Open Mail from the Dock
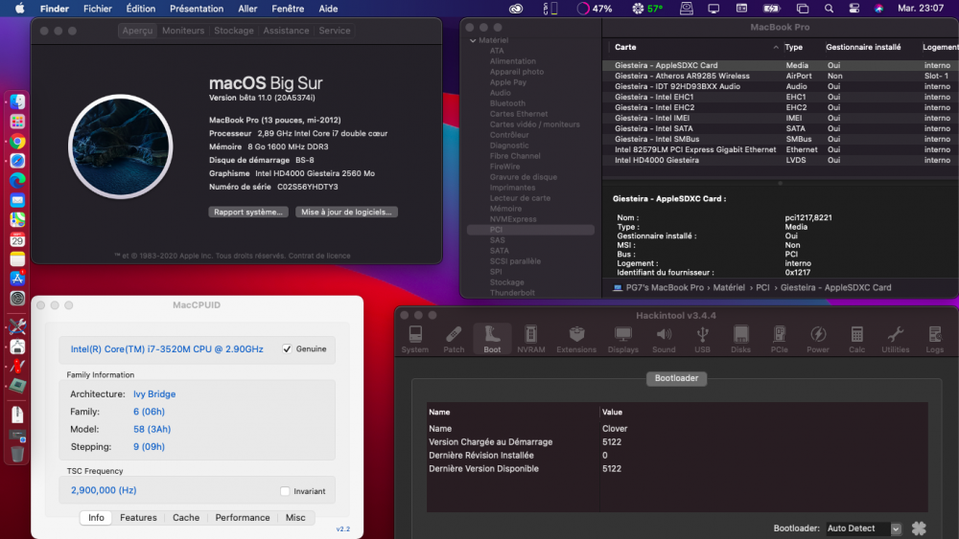The height and width of the screenshot is (539, 959). coord(17,199)
